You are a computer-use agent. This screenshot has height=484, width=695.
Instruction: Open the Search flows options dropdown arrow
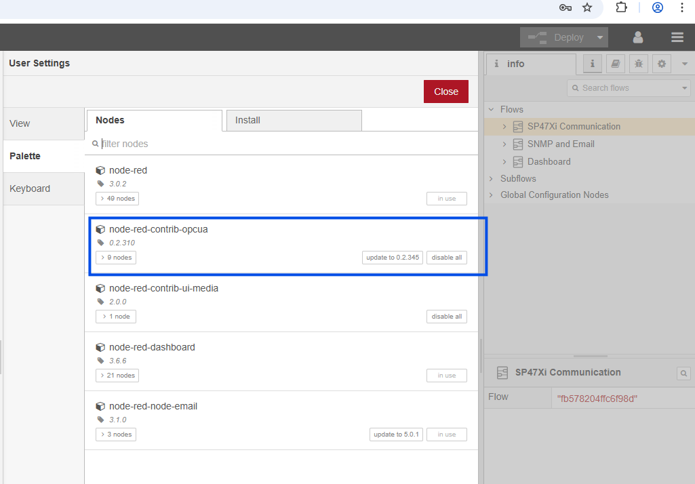pos(685,87)
